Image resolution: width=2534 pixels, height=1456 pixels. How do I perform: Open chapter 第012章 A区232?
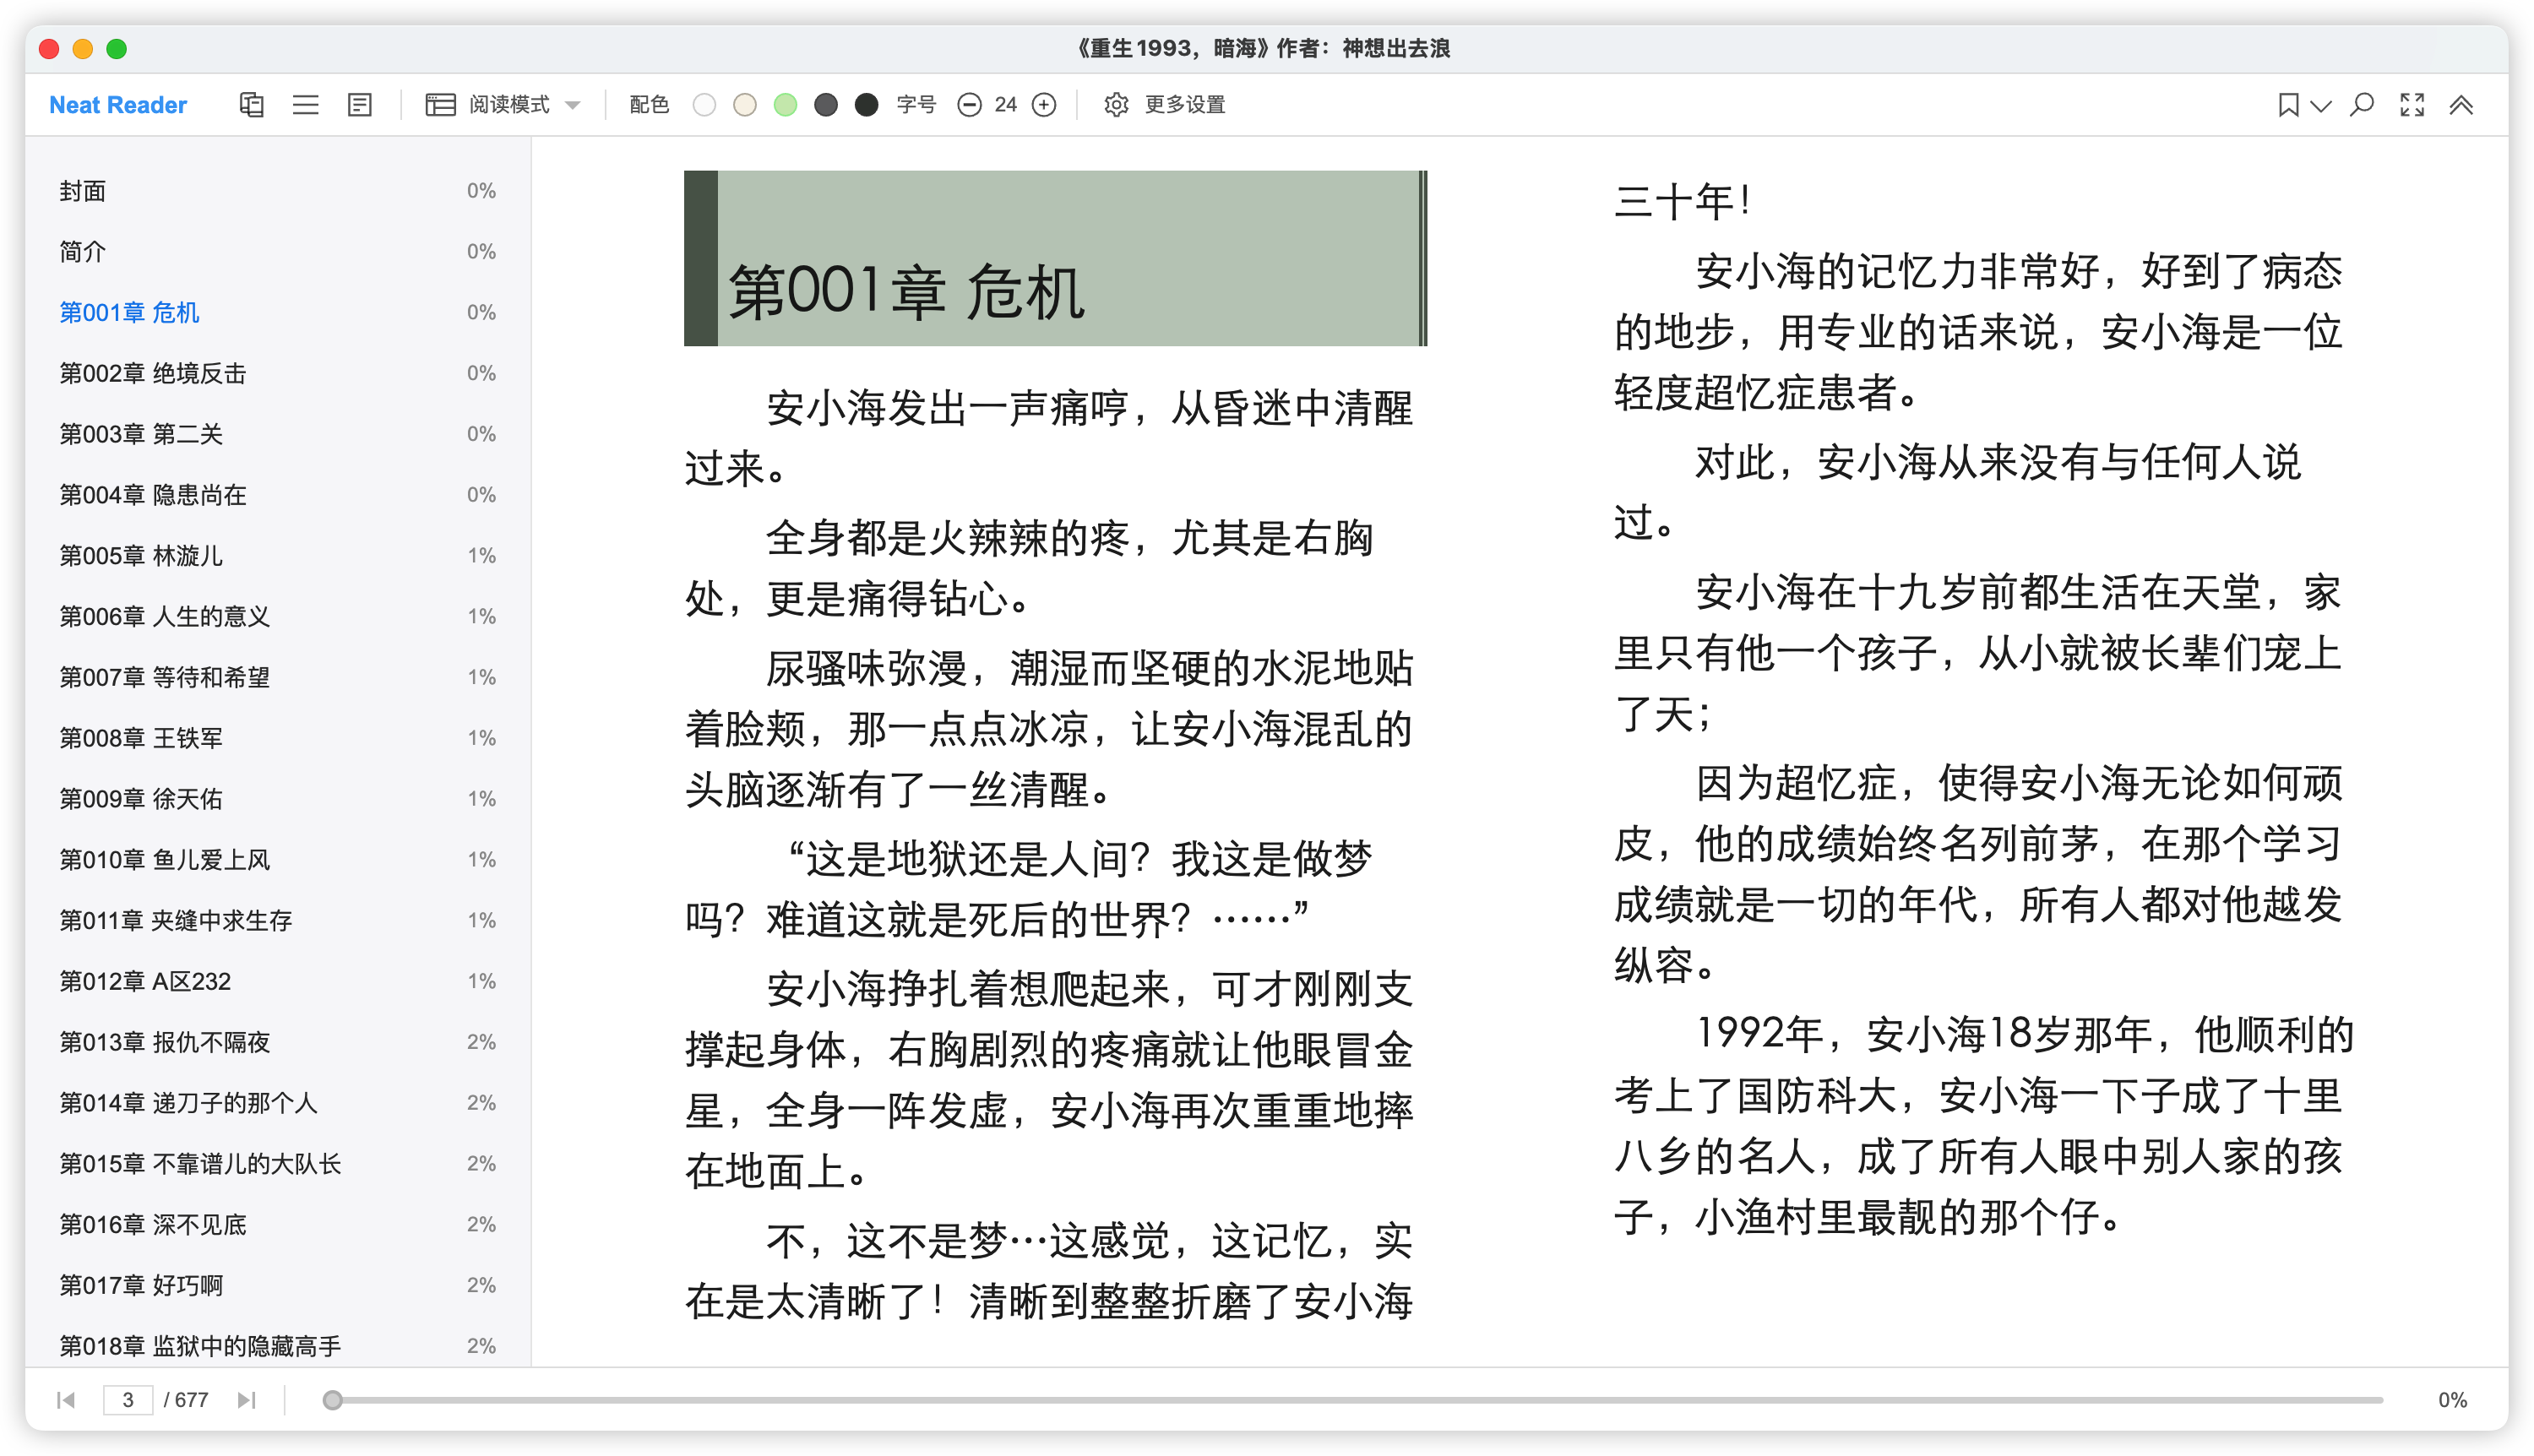(x=145, y=981)
